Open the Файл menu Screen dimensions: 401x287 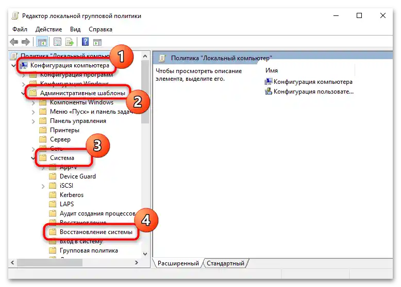(x=20, y=29)
